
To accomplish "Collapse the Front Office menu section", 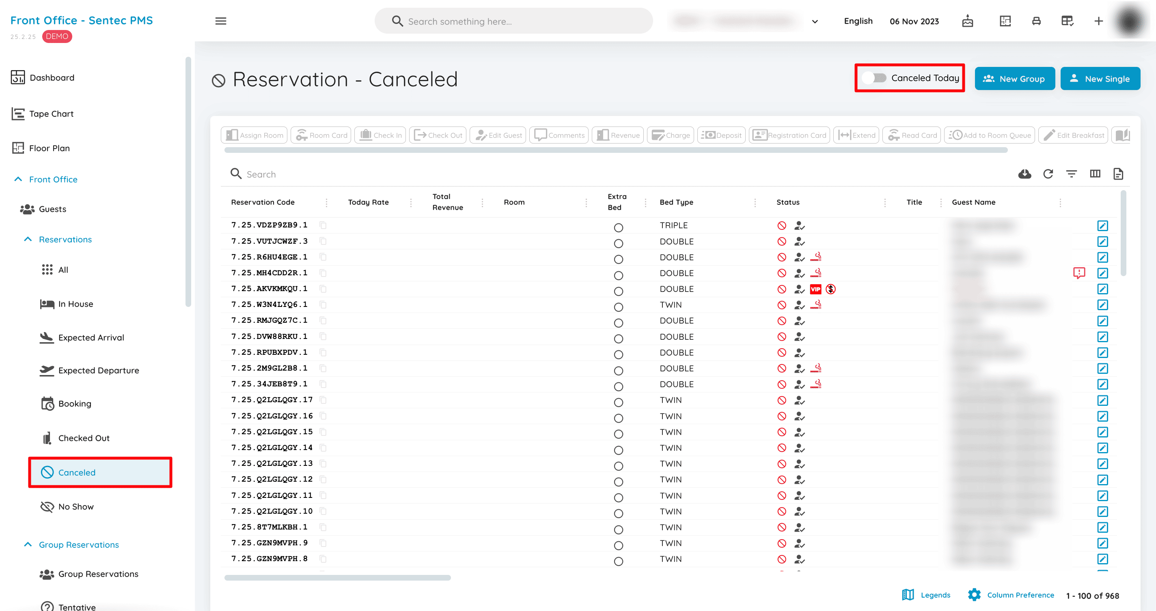I will coord(18,179).
